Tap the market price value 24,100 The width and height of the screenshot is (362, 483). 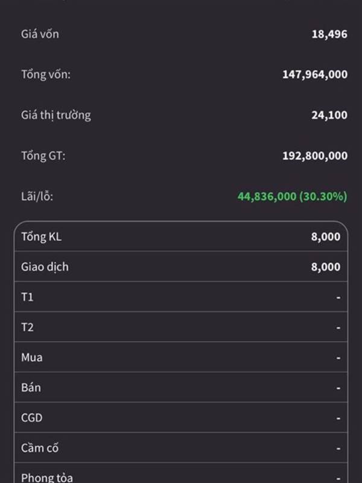pos(329,115)
